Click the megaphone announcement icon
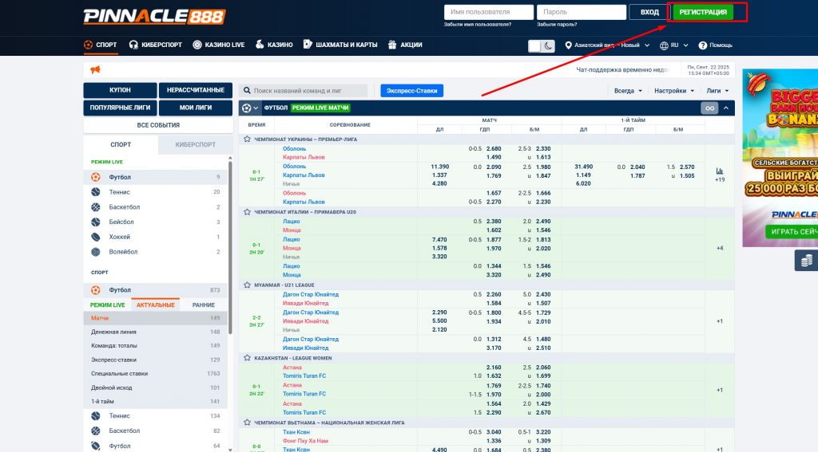 pos(95,70)
